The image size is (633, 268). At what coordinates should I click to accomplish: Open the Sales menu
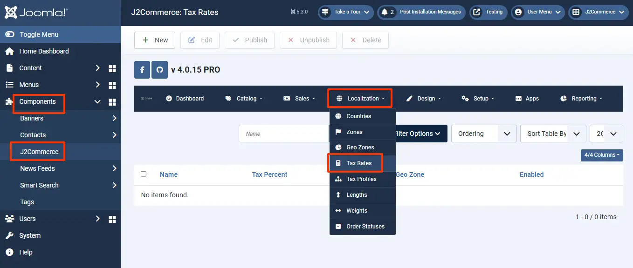click(x=299, y=99)
